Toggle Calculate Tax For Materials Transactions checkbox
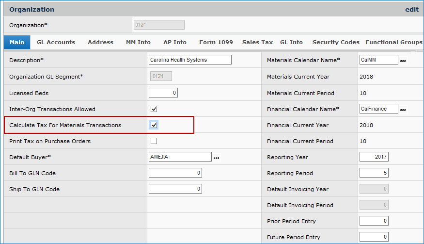424x244 pixels. (154, 125)
